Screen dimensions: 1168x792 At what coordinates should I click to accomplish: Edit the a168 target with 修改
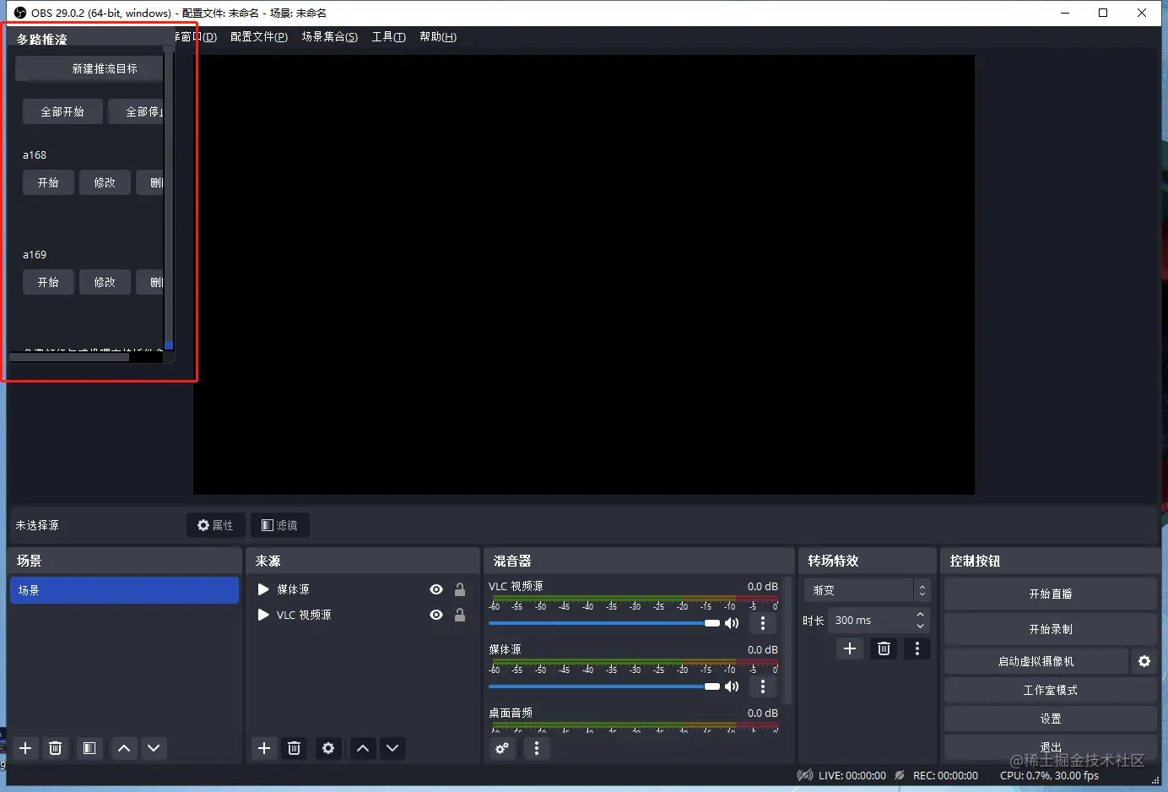[105, 182]
